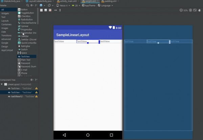Click the palette search magnifier icon
The height and width of the screenshot is (140, 203).
coord(28,5)
